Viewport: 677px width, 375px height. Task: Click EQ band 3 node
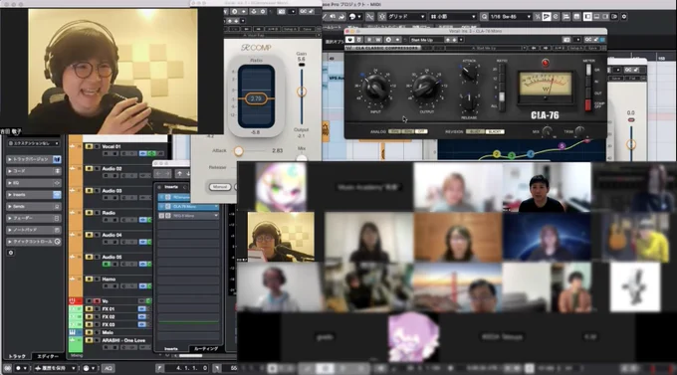(x=512, y=155)
